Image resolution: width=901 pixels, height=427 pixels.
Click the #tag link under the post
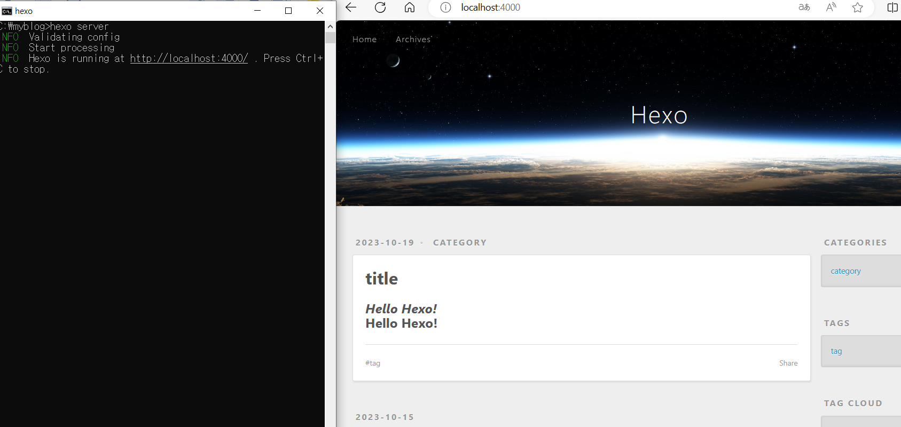(x=373, y=363)
